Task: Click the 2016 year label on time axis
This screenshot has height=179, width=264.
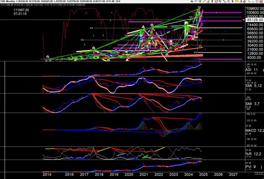Action: pos(69,174)
